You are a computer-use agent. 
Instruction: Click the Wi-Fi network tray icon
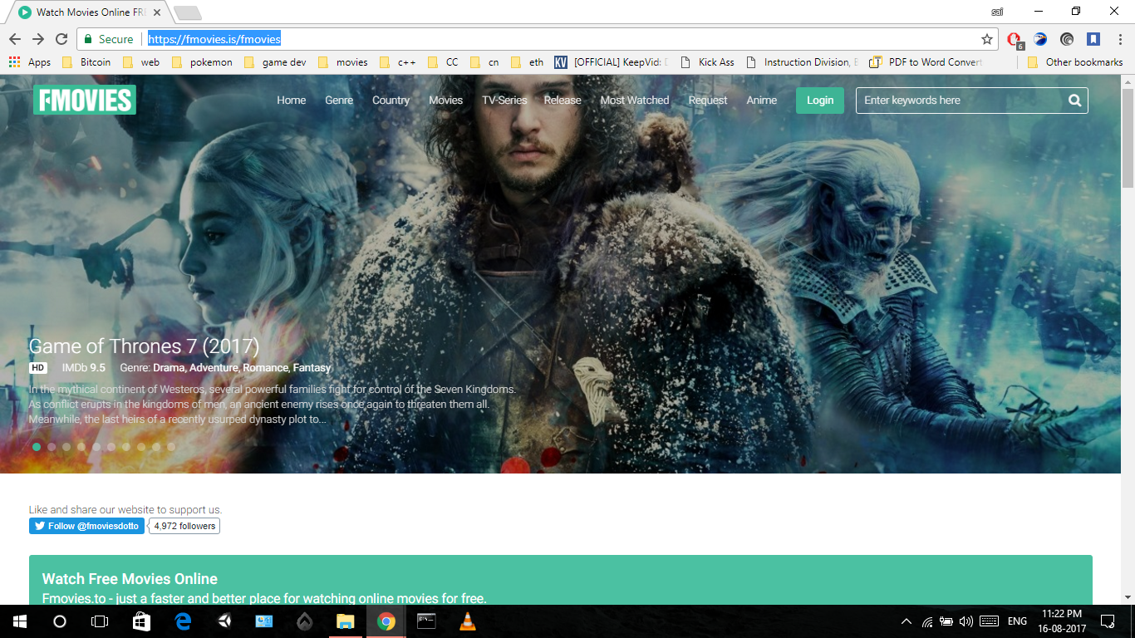click(927, 621)
